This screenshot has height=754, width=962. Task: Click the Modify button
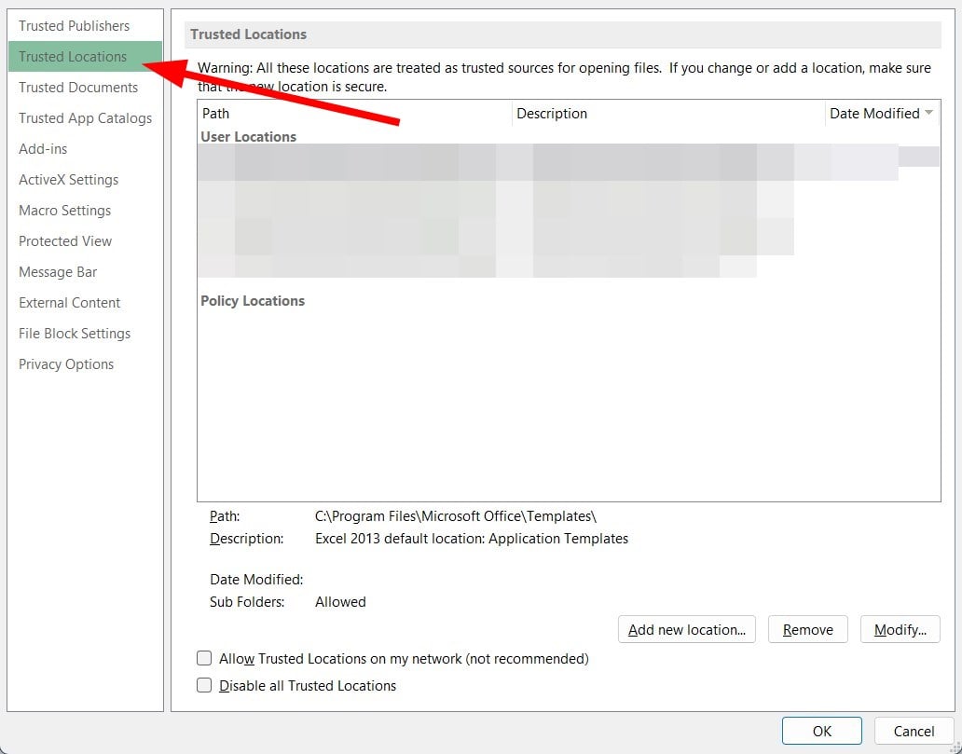[x=900, y=629]
